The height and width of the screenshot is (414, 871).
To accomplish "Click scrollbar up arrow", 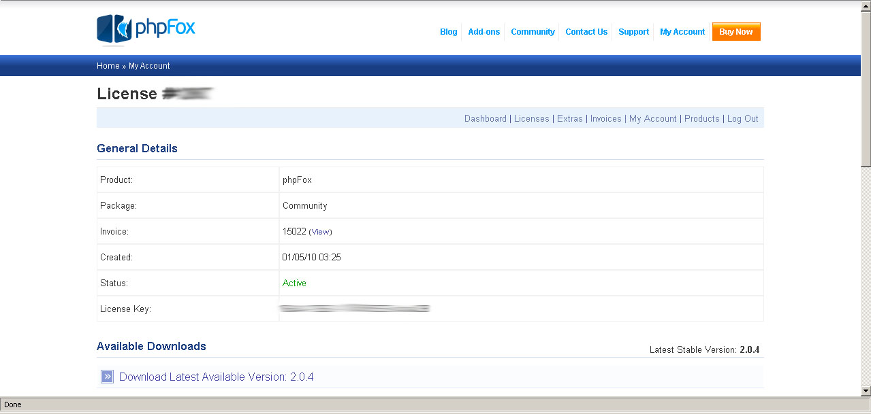I will point(866,5).
